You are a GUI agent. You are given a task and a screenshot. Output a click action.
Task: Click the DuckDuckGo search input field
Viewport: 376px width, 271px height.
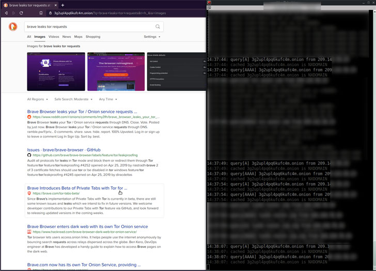tap(88, 26)
